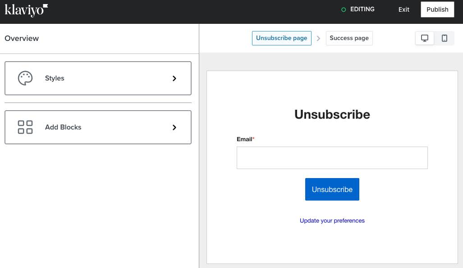Click the Add Blocks grid icon
The height and width of the screenshot is (268, 463).
coord(25,127)
